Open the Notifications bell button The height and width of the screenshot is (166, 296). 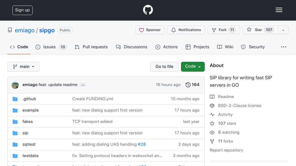[186, 30]
